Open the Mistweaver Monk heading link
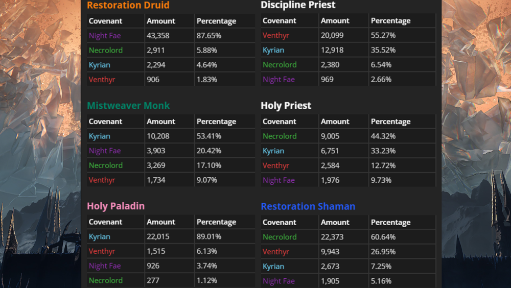The image size is (511, 288). point(128,106)
